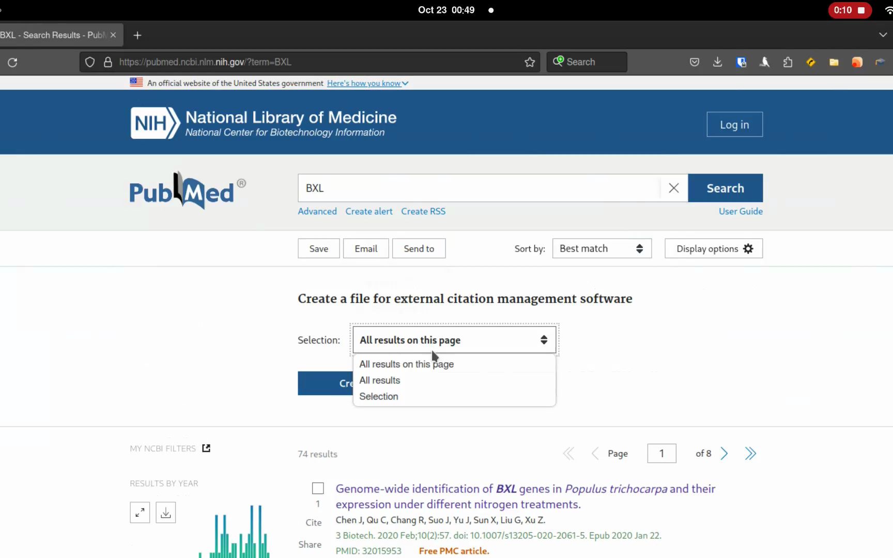Expand the results by year chart
This screenshot has width=893, height=558.
[x=140, y=513]
